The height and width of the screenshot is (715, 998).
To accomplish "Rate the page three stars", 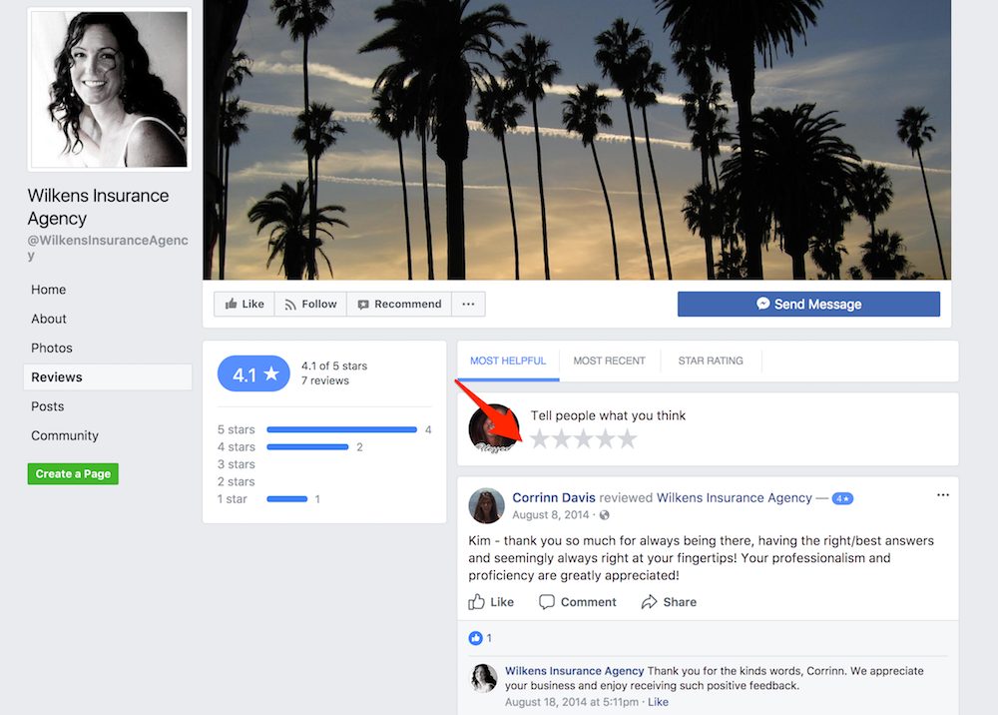I will [x=583, y=438].
